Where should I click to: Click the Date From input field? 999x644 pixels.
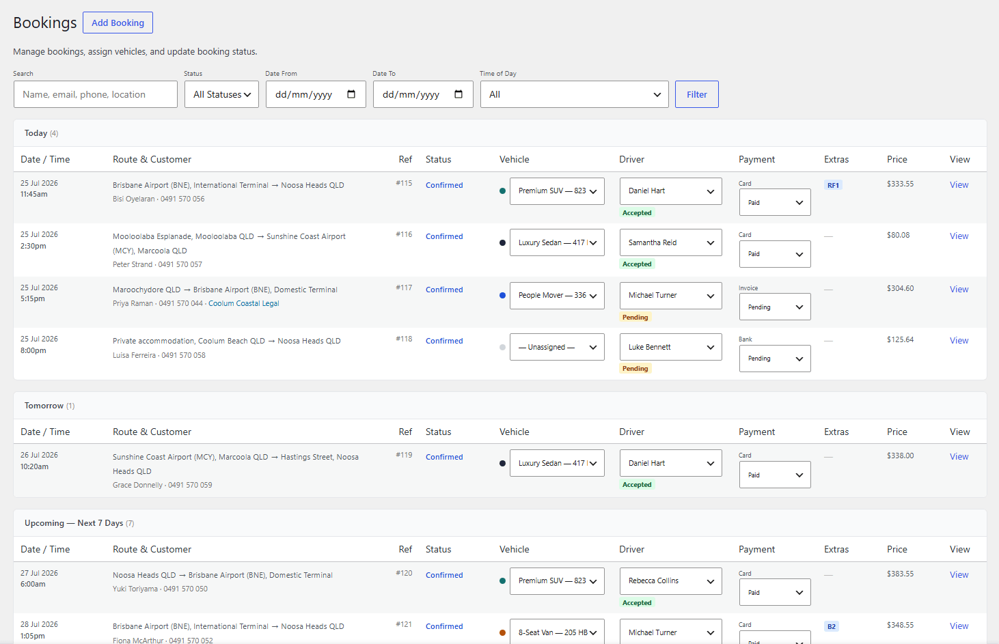click(316, 94)
